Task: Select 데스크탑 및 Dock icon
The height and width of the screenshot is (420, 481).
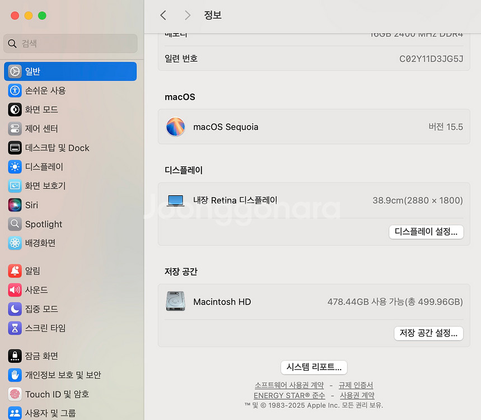Action: [x=15, y=148]
